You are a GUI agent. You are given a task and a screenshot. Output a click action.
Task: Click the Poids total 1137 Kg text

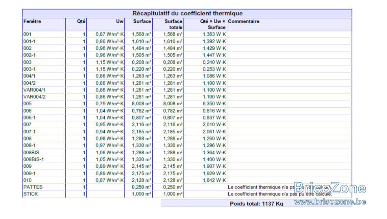256,204
